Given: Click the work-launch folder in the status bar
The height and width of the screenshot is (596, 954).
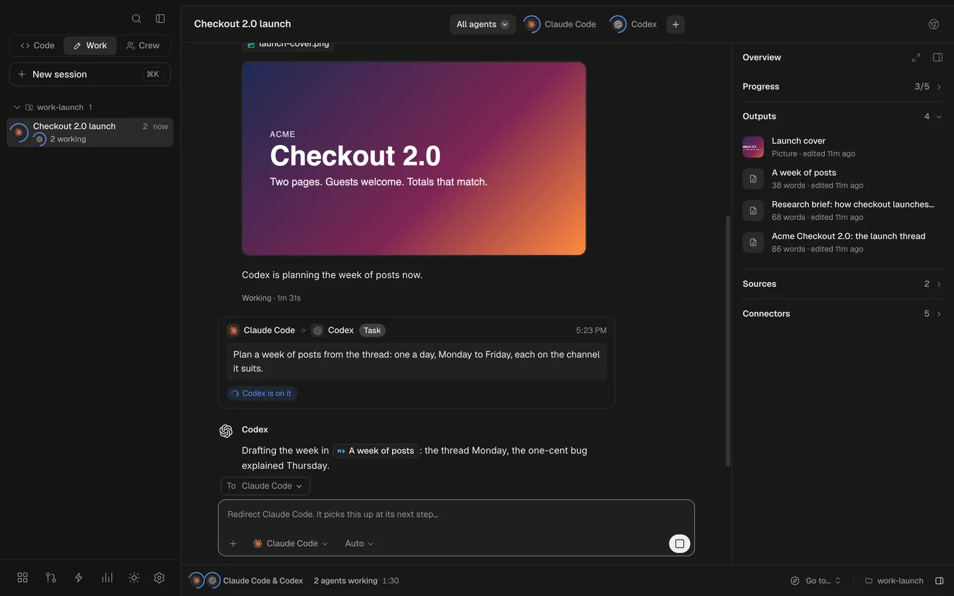Looking at the screenshot, I should click(x=894, y=581).
